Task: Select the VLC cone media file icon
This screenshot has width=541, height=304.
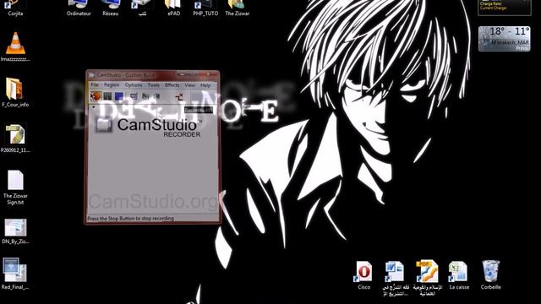Action: pyautogui.click(x=15, y=46)
